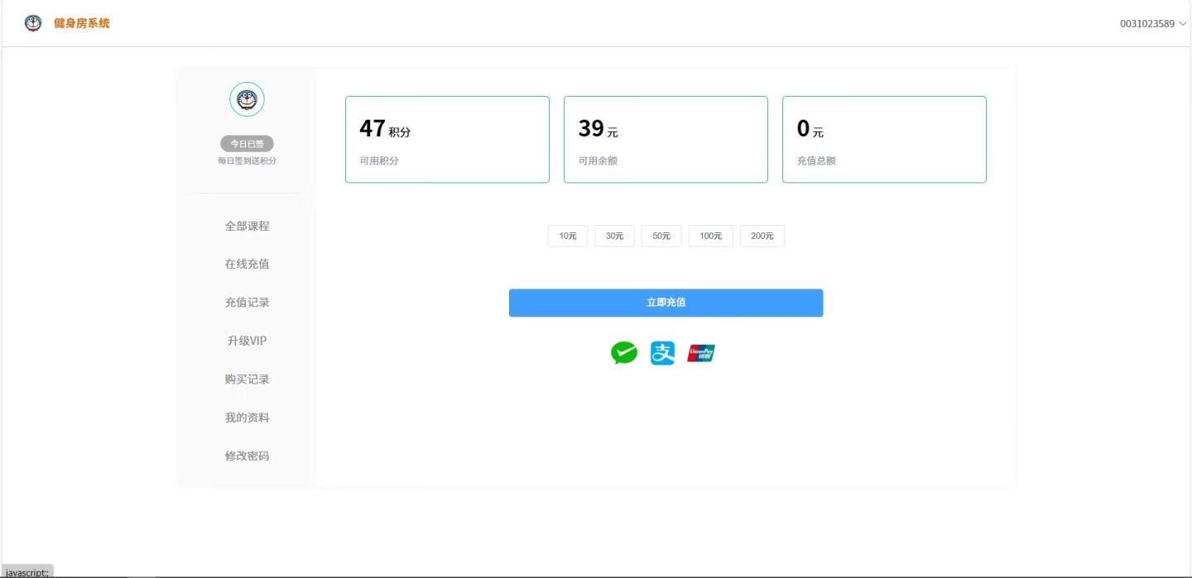Go to 修改密码 menu item

247,456
